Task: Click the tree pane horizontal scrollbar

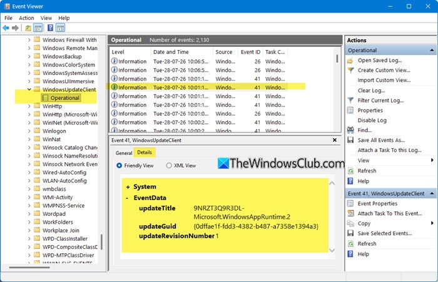Action: click(x=29, y=268)
